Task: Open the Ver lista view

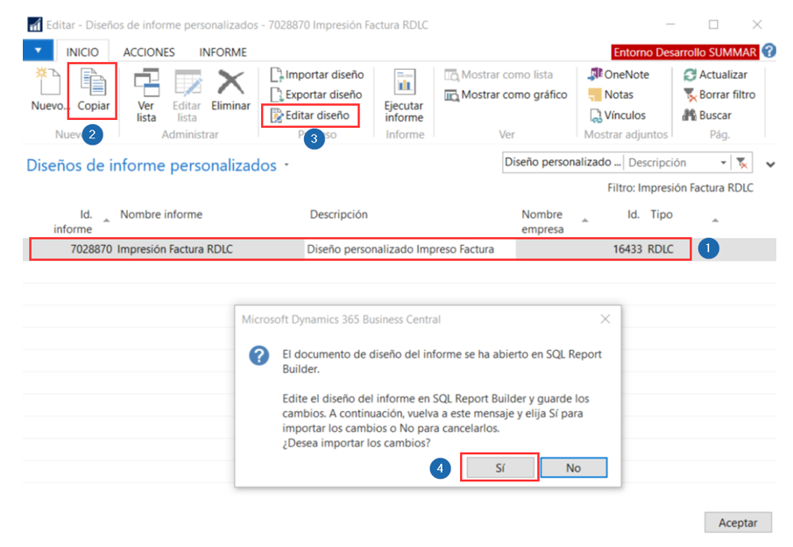Action: (146, 93)
